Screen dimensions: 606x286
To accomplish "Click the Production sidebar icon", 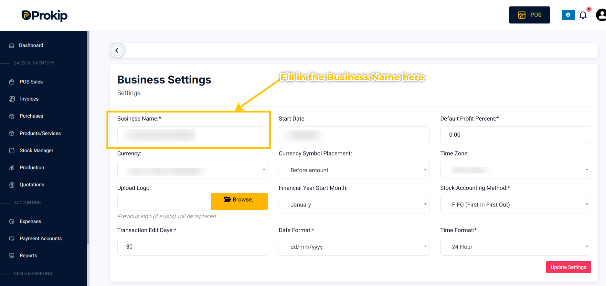I will (x=12, y=168).
